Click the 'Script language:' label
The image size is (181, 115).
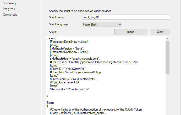coord(59,24)
